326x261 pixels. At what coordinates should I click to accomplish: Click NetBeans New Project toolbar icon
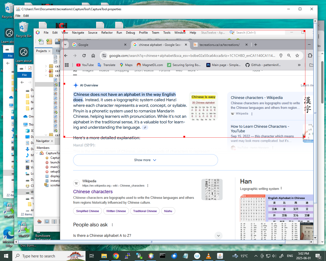click(x=49, y=42)
